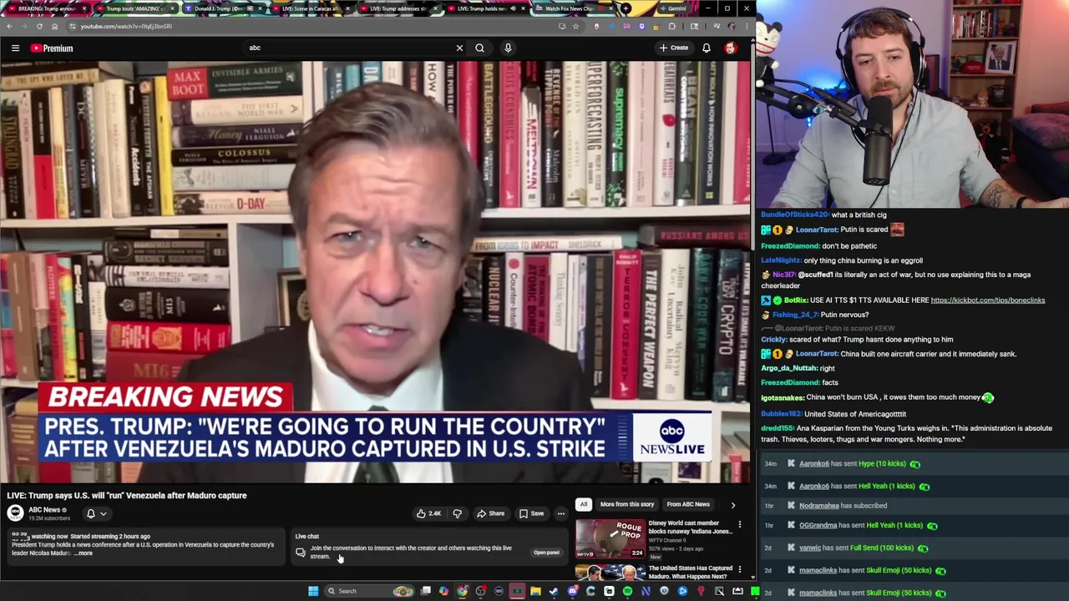Viewport: 1069px width, 601px height.
Task: Click video title 'LIVE: Trump says U.S. will run Venezuela'
Action: pos(127,496)
